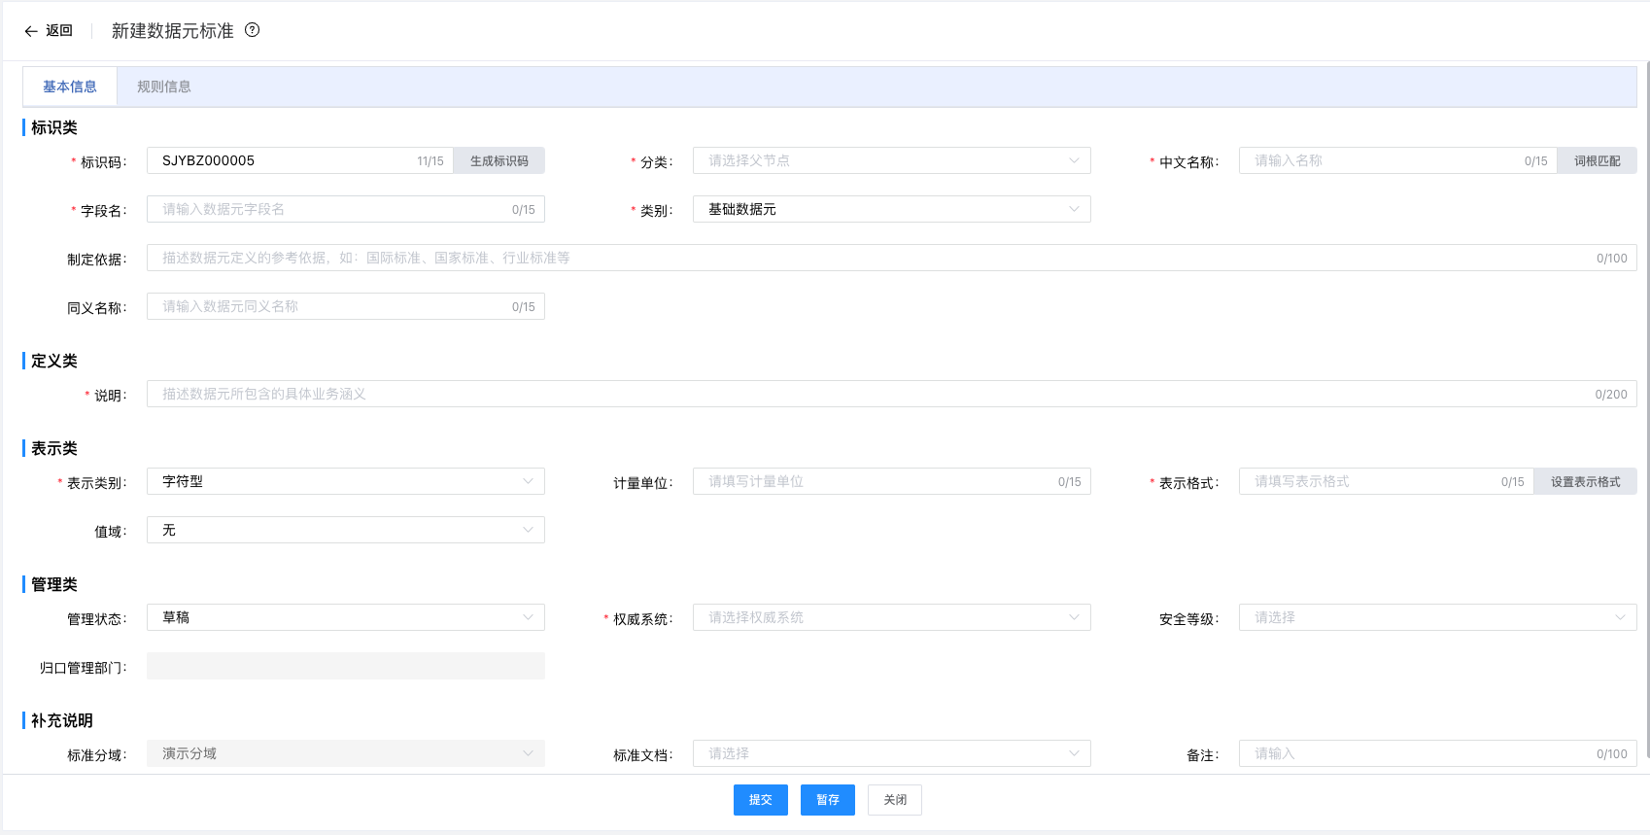Open the 管理状态 dropdown

345,618
